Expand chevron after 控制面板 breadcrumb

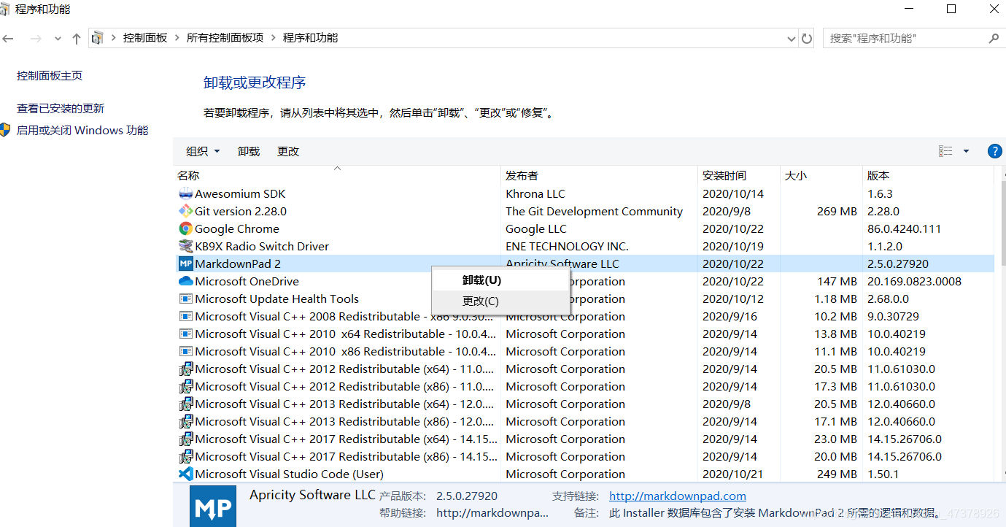click(177, 38)
